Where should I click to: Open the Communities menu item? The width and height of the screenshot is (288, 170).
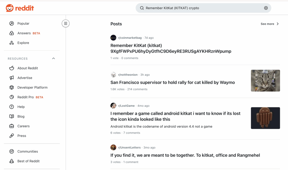tap(28, 151)
